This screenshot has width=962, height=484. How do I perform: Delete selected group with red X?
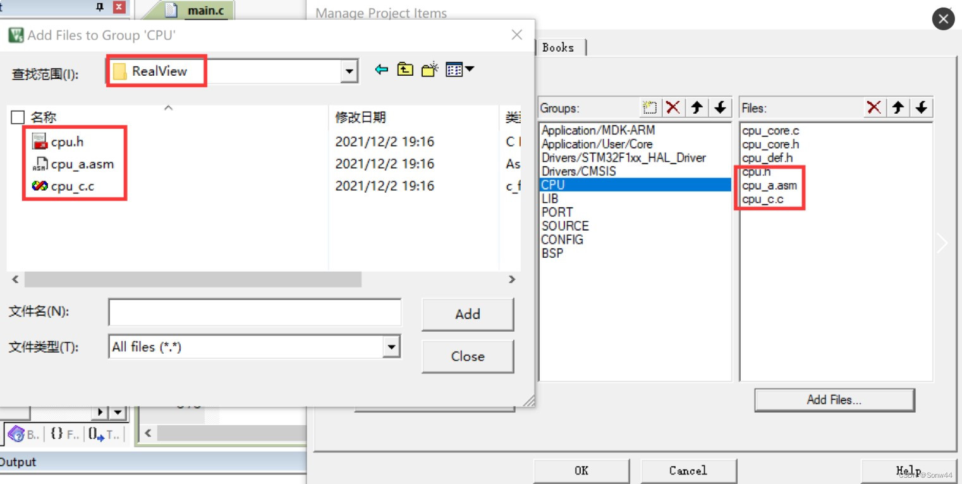(673, 107)
